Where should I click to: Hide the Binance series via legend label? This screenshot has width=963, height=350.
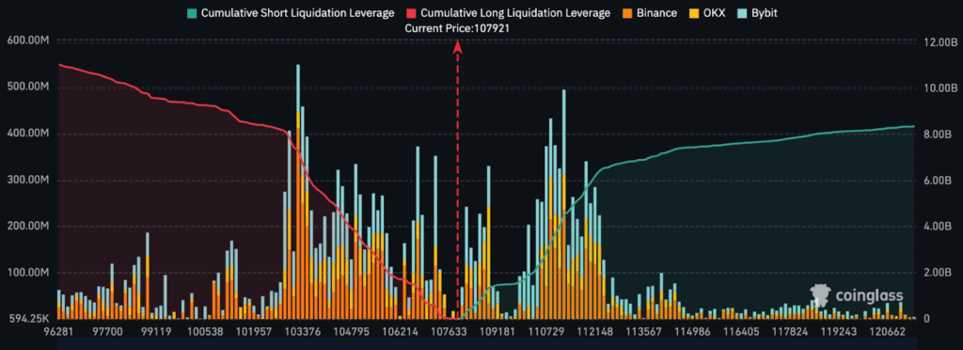[x=656, y=12]
